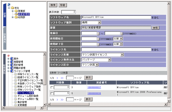Click the 移管 button
This screenshot has width=172, height=112.
pyautogui.click(x=63, y=5)
